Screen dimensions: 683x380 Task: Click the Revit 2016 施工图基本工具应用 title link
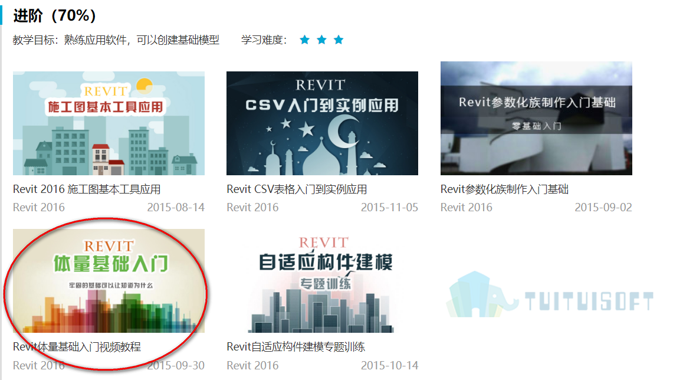click(x=87, y=189)
